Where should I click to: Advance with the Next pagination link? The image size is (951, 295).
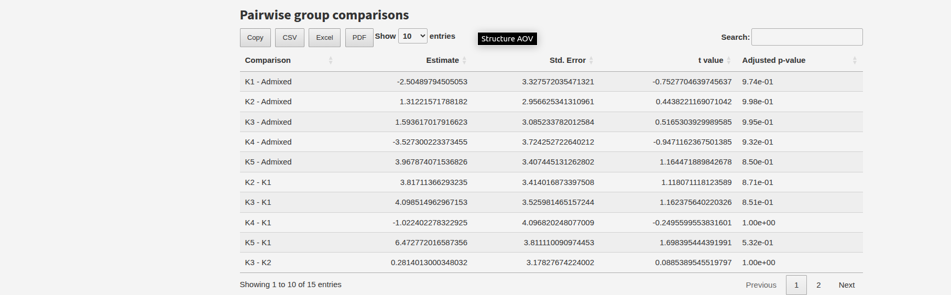click(x=847, y=285)
